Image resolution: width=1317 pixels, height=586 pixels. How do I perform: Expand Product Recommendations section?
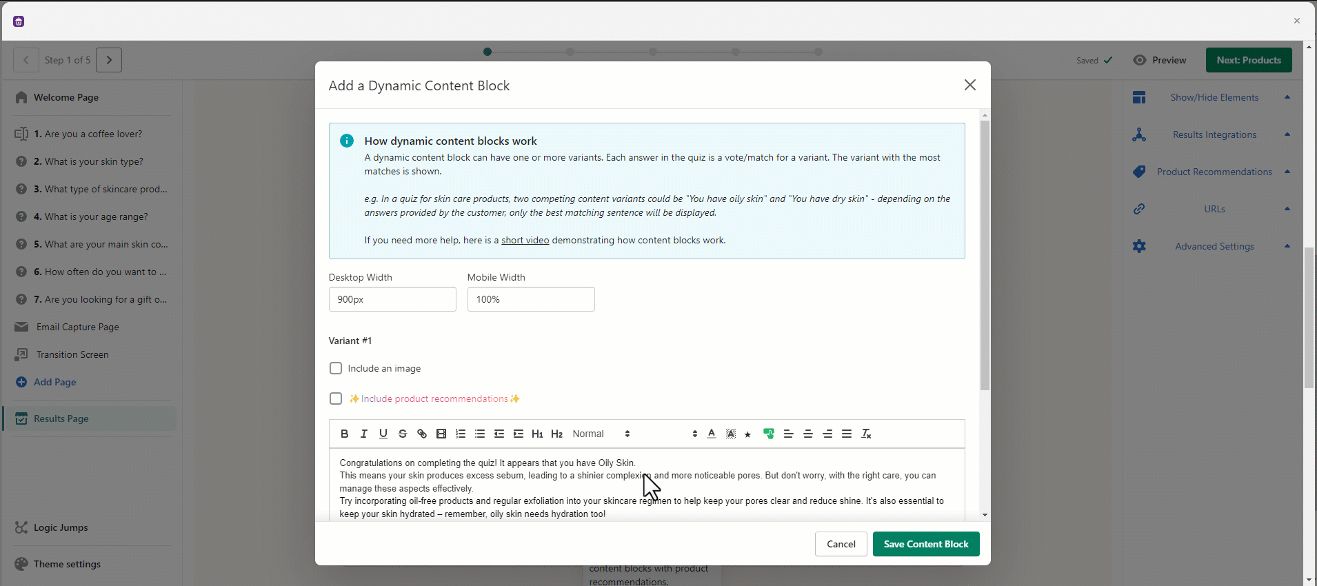(1211, 172)
